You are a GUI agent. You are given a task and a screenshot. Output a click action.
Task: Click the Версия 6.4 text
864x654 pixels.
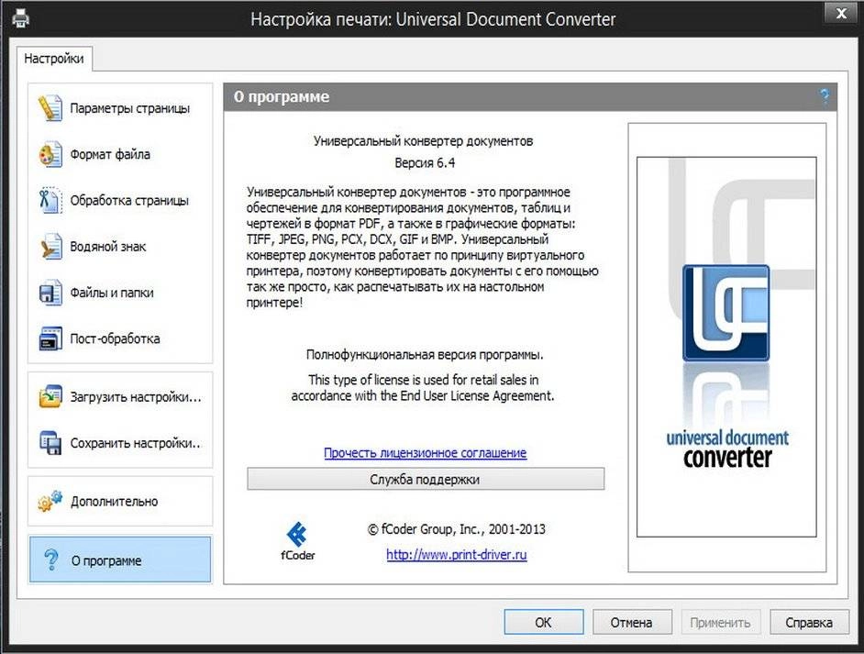pyautogui.click(x=425, y=162)
